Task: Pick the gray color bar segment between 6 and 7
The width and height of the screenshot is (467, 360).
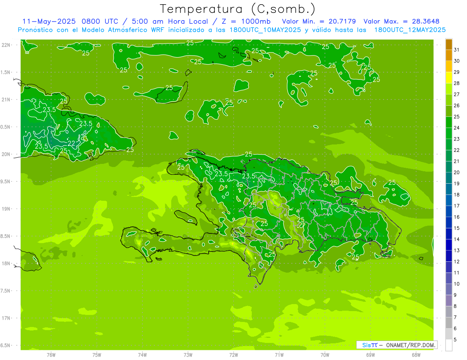Action: point(449,323)
